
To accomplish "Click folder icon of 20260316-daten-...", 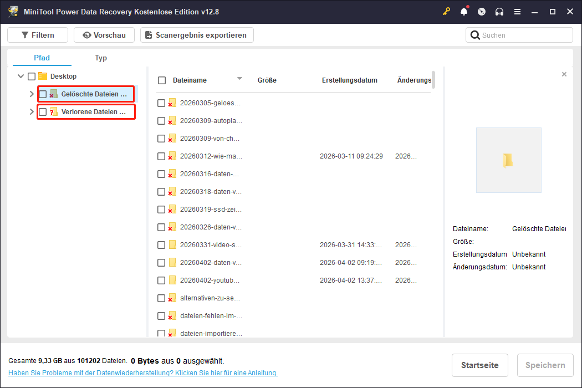I will tap(172, 173).
